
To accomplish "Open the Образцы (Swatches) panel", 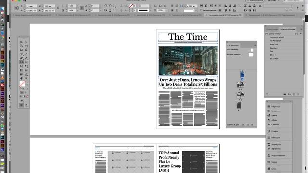I will click(274, 107).
